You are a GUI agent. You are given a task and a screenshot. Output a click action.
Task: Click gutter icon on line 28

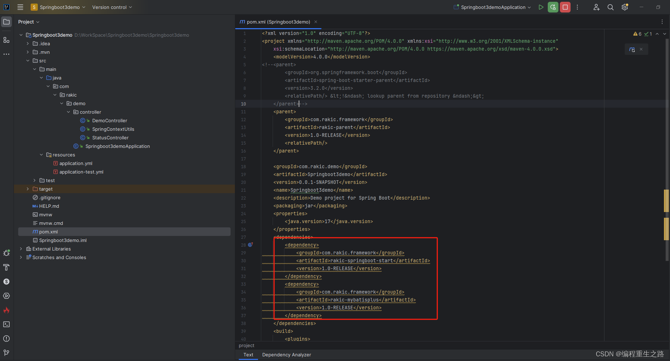point(250,245)
